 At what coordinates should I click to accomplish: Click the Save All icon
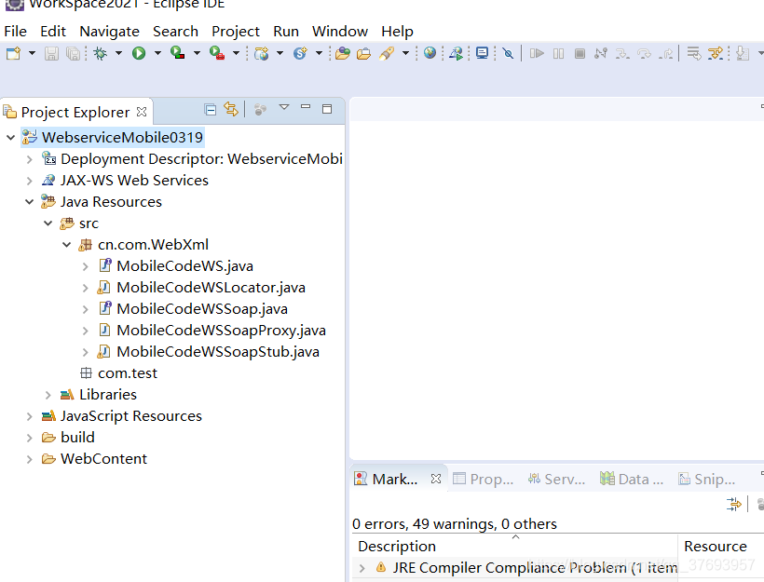tap(73, 53)
